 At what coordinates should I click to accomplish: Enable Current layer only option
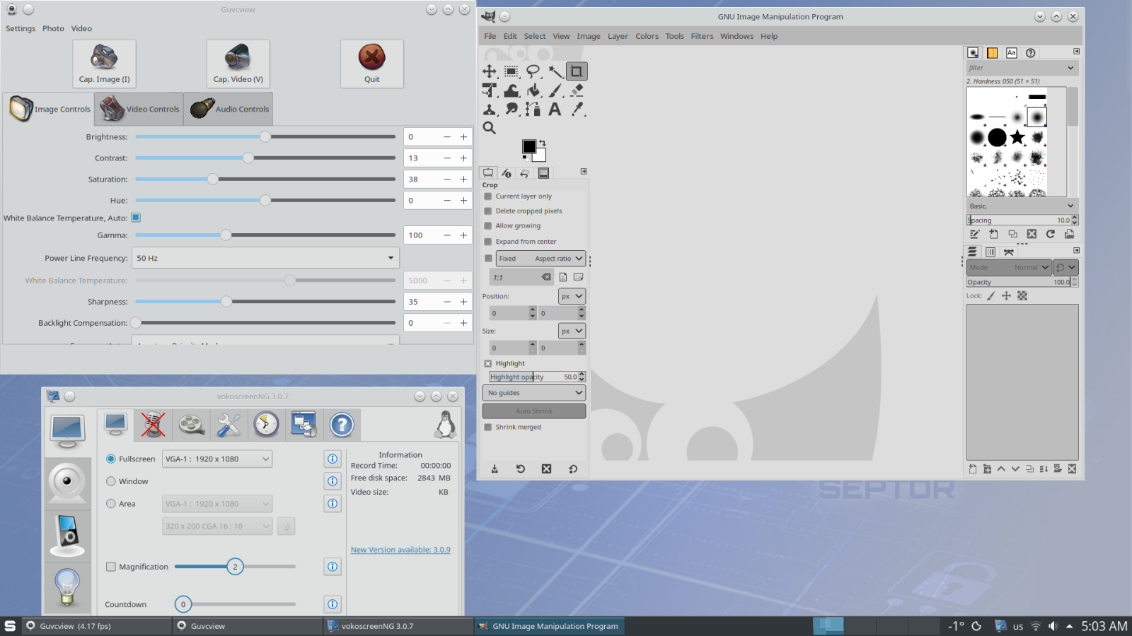click(x=488, y=196)
